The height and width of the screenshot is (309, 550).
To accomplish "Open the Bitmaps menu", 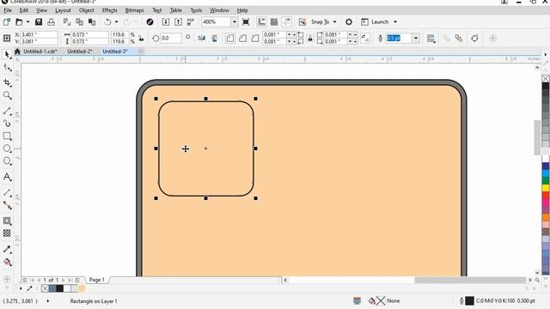I will click(134, 10).
